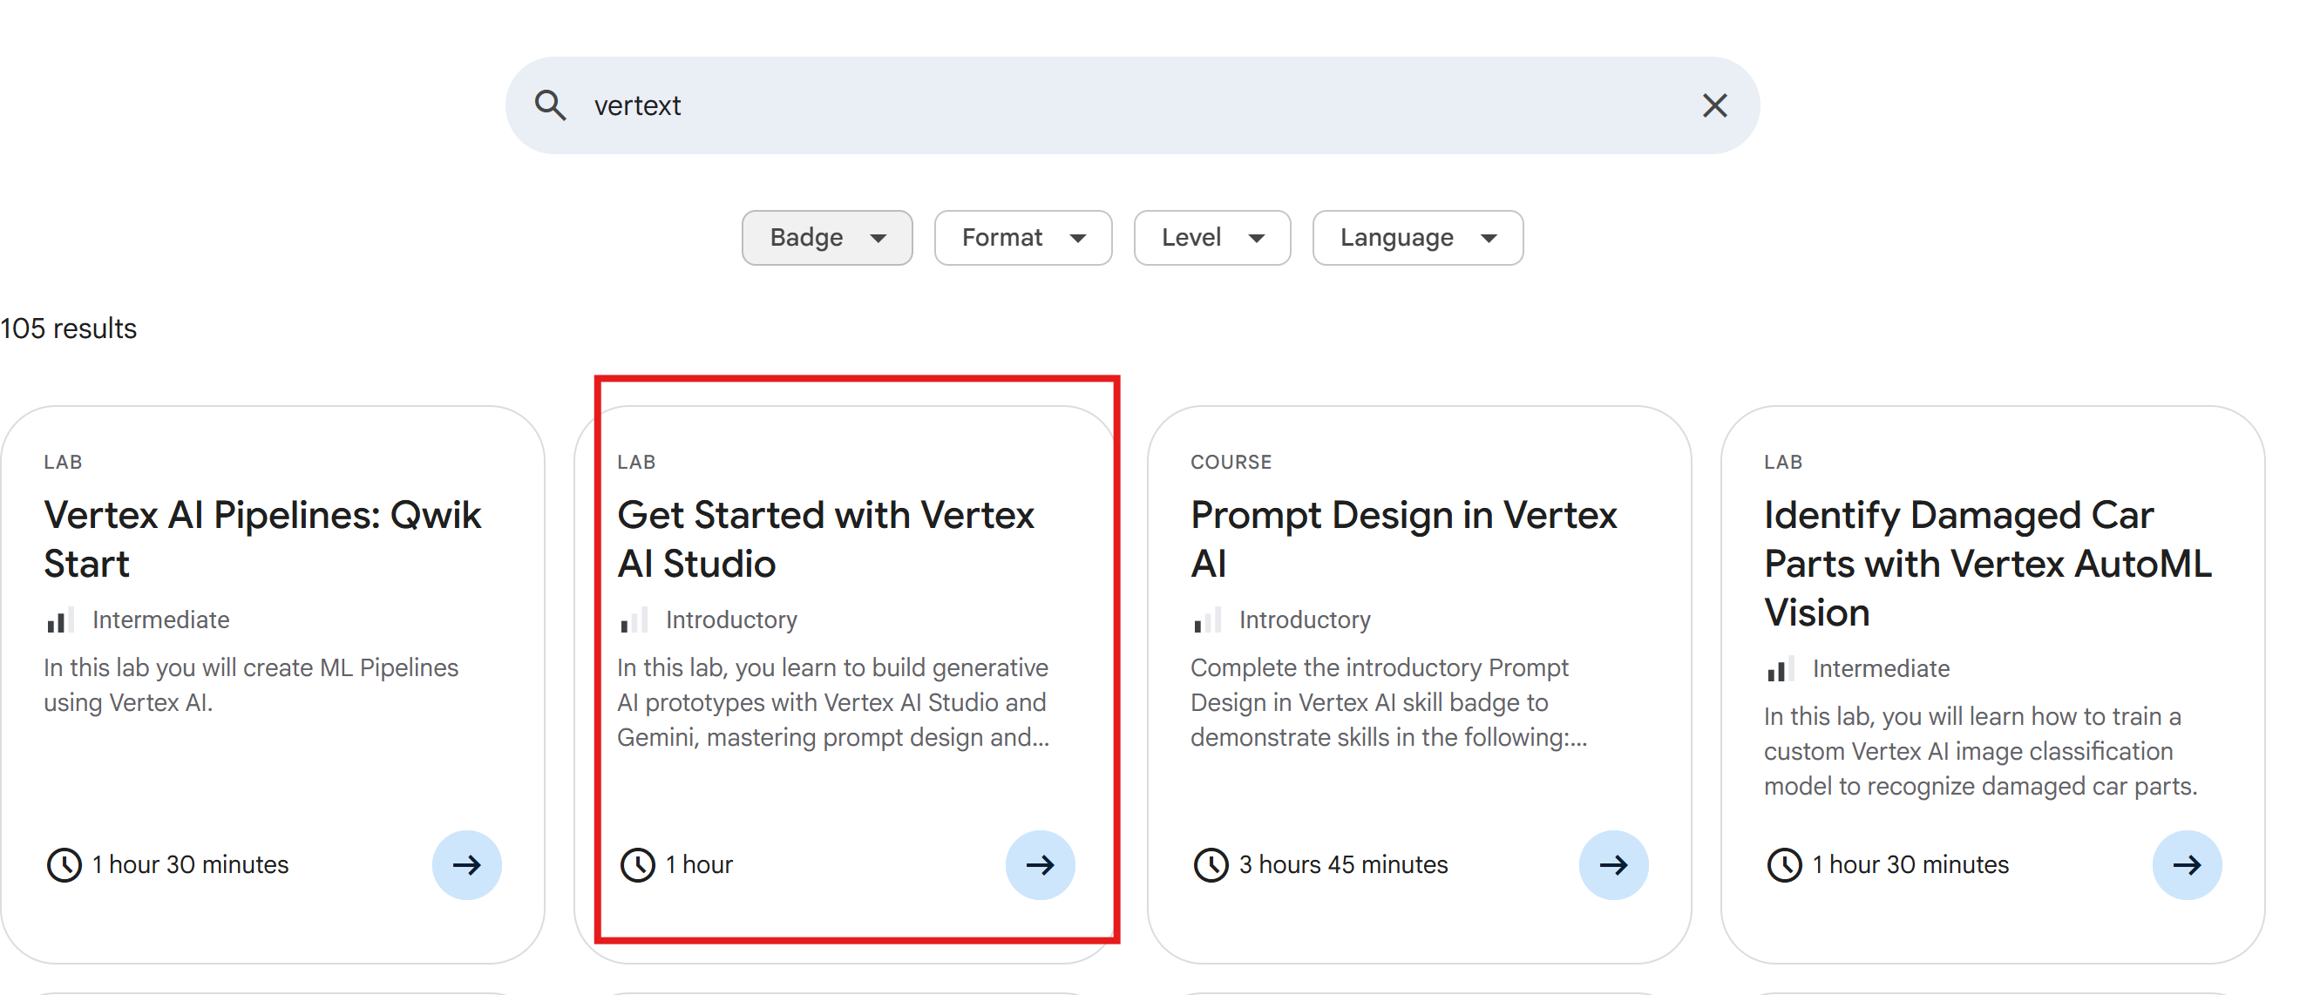Click level bars icon on Prompt Design card
This screenshot has width=2320, height=995.
click(1207, 619)
